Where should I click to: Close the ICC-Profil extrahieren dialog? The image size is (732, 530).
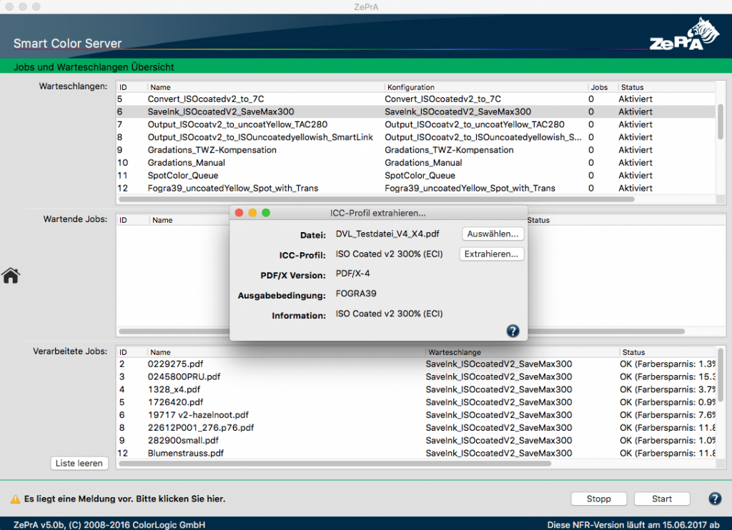coord(239,213)
